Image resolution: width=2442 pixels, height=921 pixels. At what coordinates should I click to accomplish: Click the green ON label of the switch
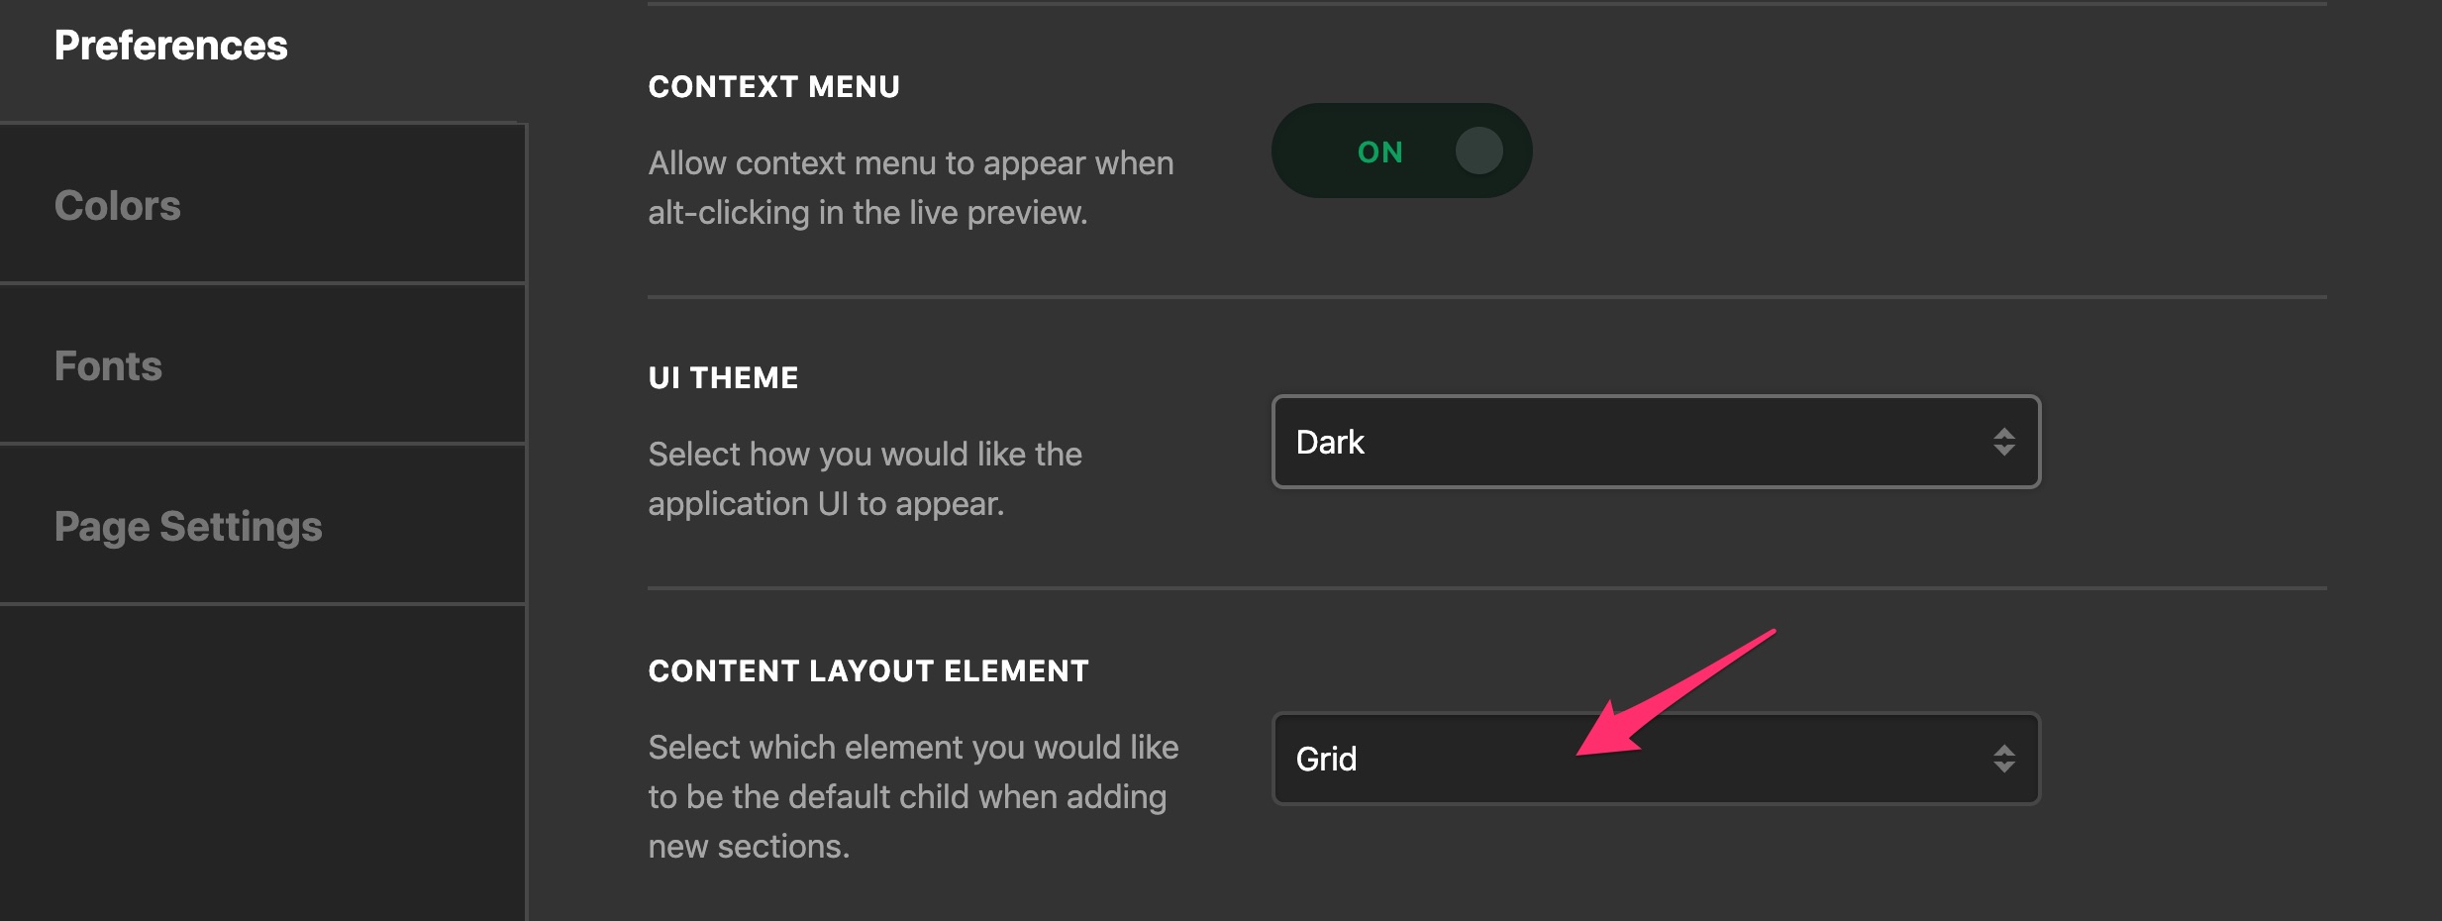tap(1379, 153)
